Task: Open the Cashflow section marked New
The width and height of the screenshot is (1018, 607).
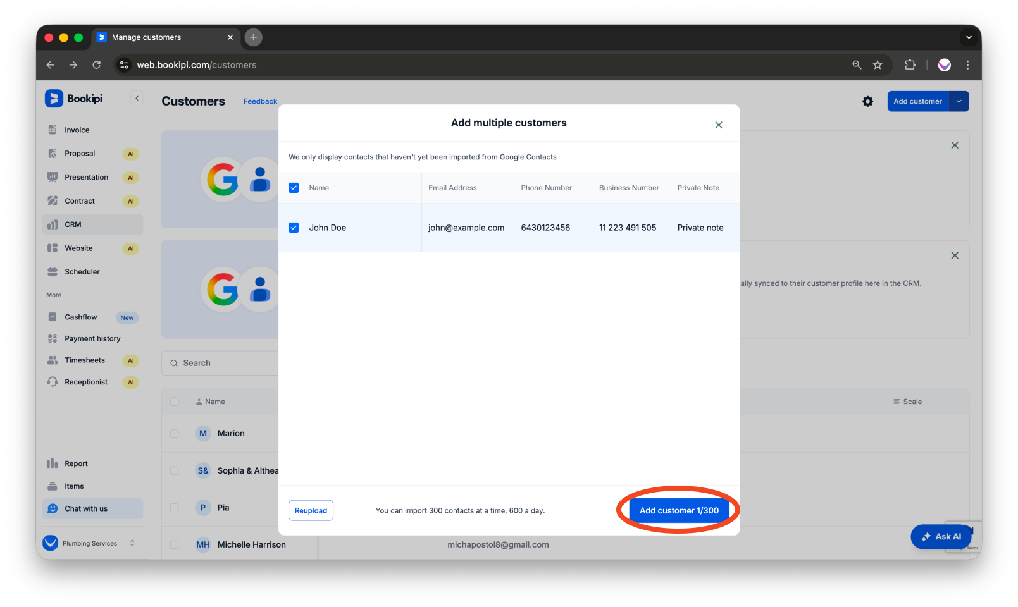Action: tap(80, 317)
